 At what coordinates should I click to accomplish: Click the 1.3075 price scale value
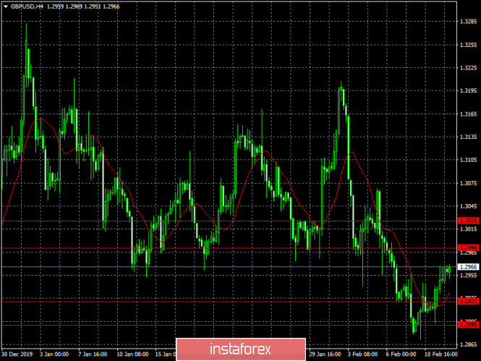coord(469,183)
